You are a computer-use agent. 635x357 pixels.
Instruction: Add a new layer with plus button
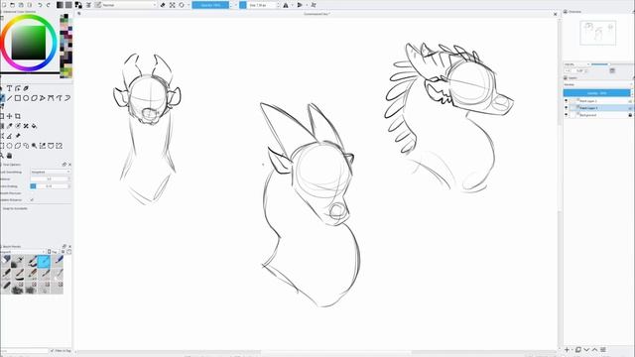(567, 349)
